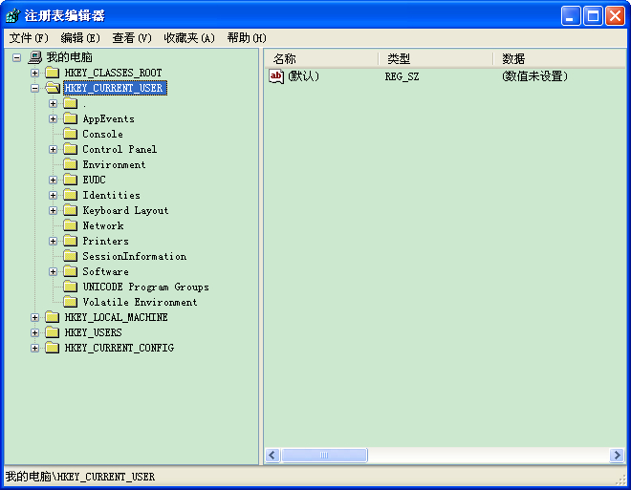Open the 文件(F) menu
The image size is (631, 490).
[29, 38]
